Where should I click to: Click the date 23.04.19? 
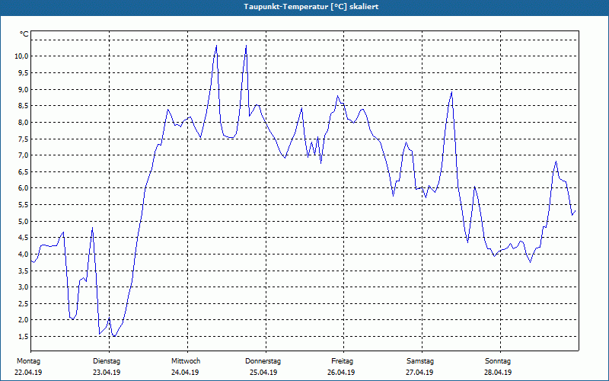click(x=107, y=373)
